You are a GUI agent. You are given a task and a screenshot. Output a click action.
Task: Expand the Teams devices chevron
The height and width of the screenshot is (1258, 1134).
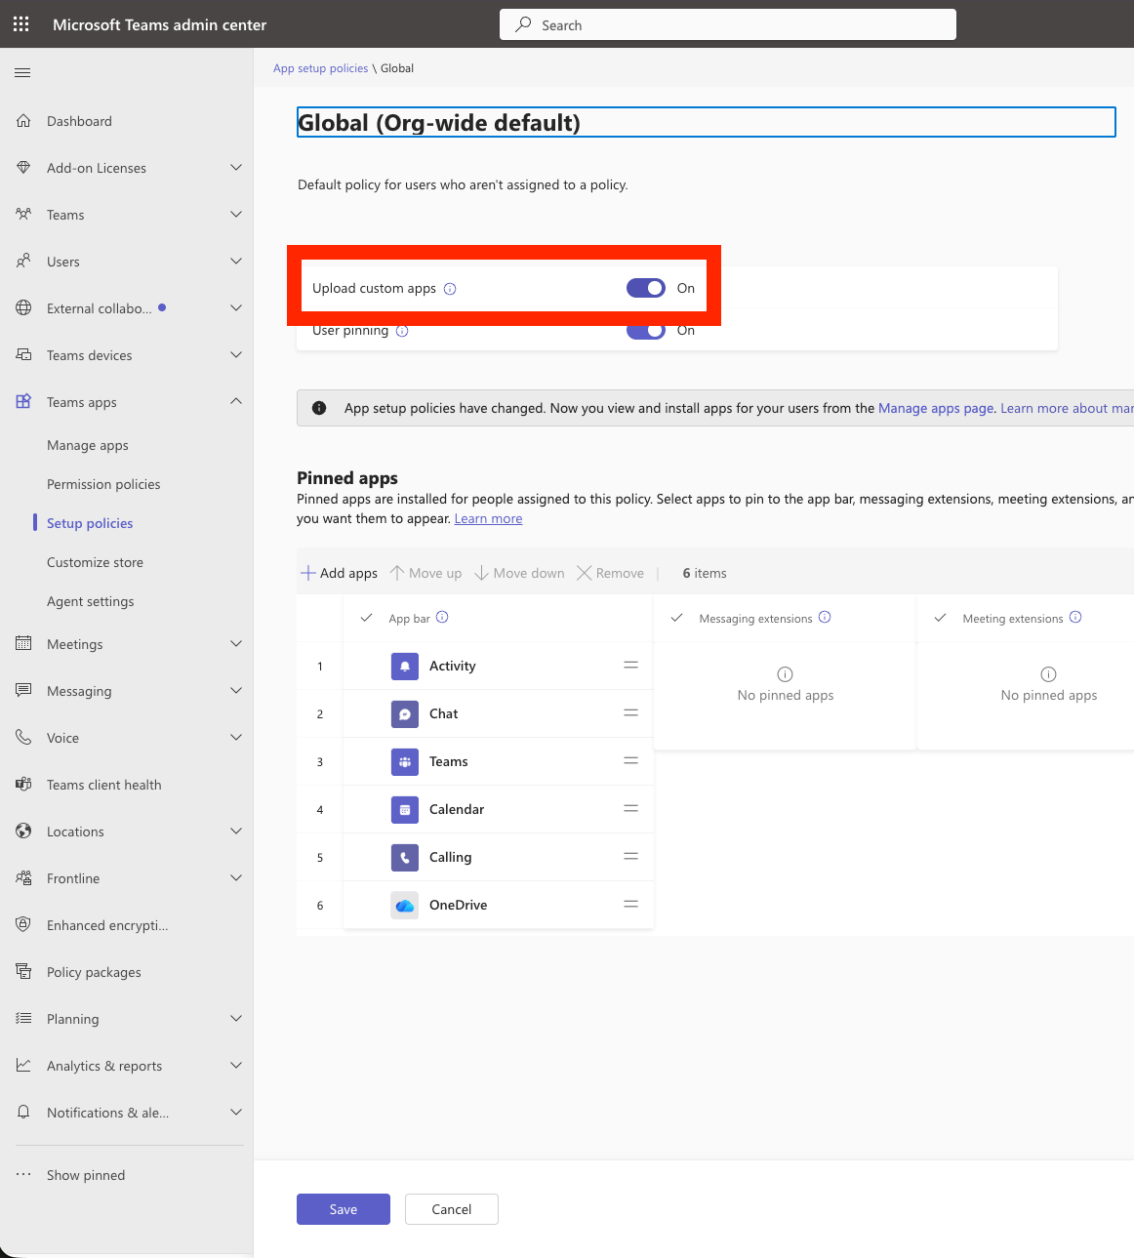point(236,355)
